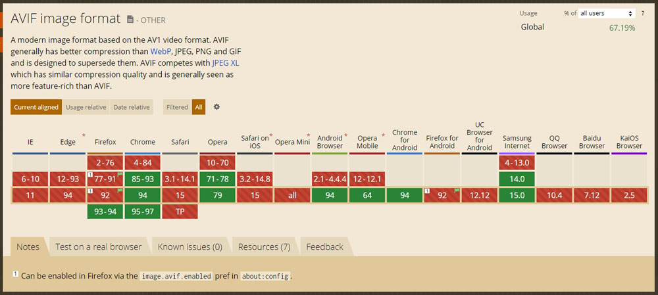The height and width of the screenshot is (295, 658).
Task: Click IE 11 version cell
Action: coord(30,195)
